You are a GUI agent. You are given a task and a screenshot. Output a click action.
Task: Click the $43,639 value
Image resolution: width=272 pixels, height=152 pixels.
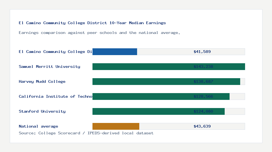click(202, 126)
